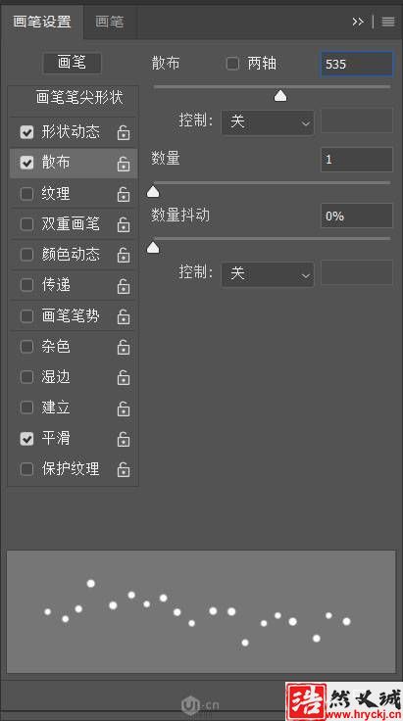
Task: Toggle the lock icon beside 双重画笔
Action: [123, 225]
